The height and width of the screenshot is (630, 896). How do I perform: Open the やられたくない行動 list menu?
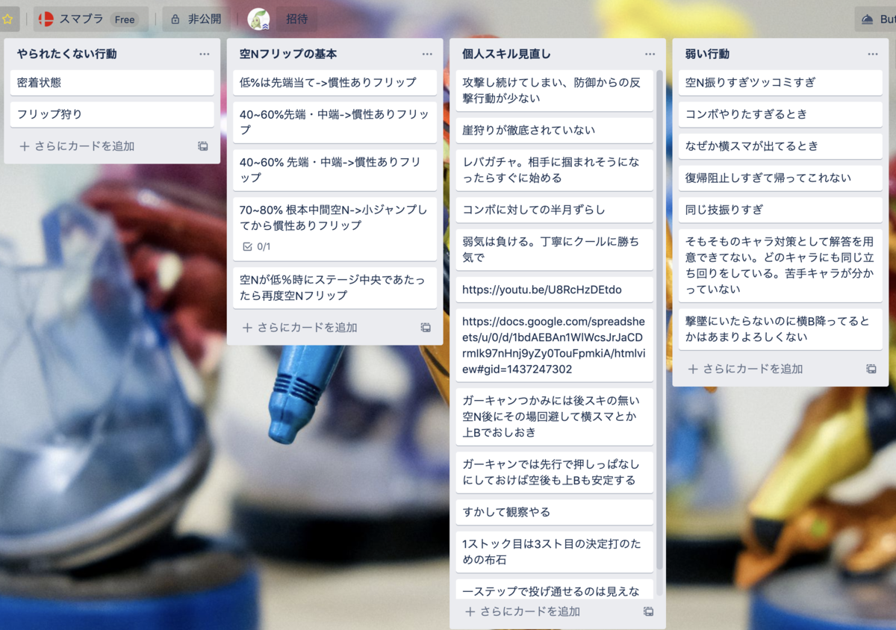203,54
